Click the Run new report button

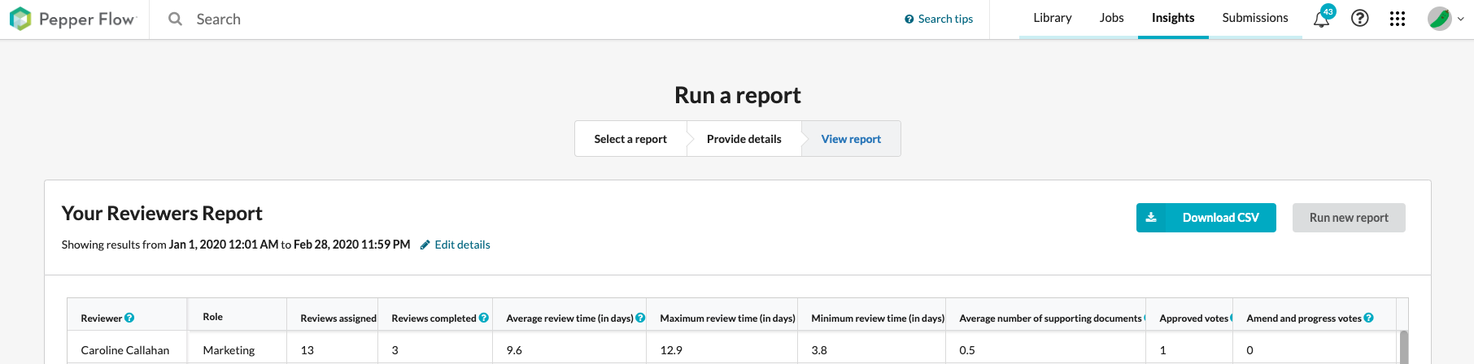click(x=1349, y=218)
